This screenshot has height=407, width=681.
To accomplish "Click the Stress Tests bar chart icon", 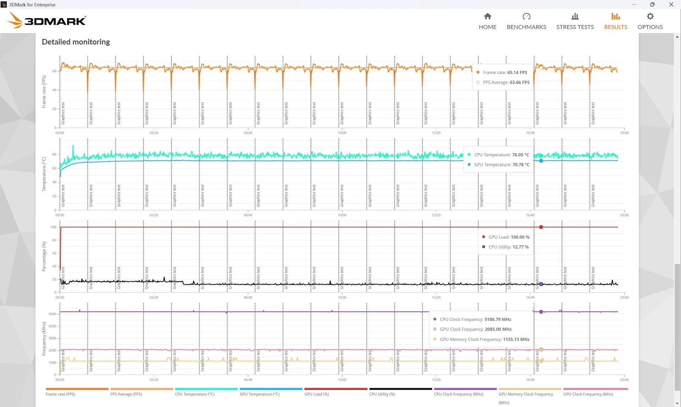I will 575,16.
